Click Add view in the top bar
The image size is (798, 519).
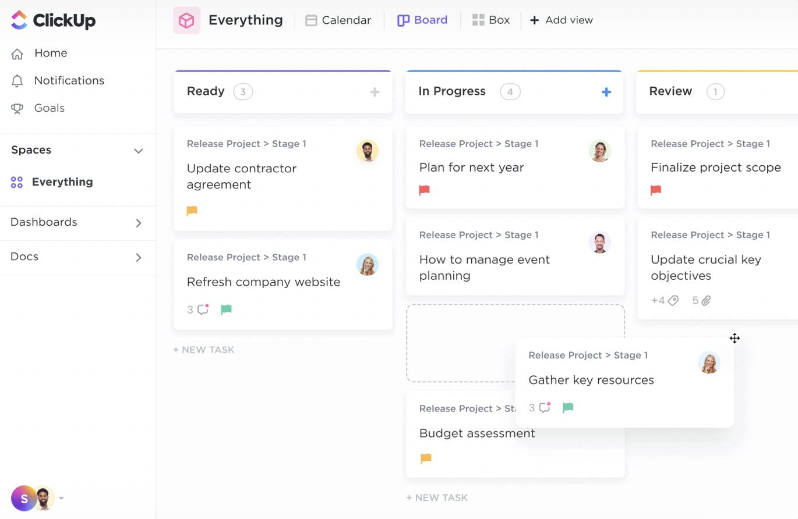(561, 20)
